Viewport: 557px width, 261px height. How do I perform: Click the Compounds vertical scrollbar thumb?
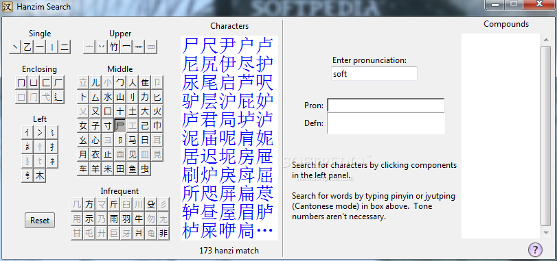546,136
